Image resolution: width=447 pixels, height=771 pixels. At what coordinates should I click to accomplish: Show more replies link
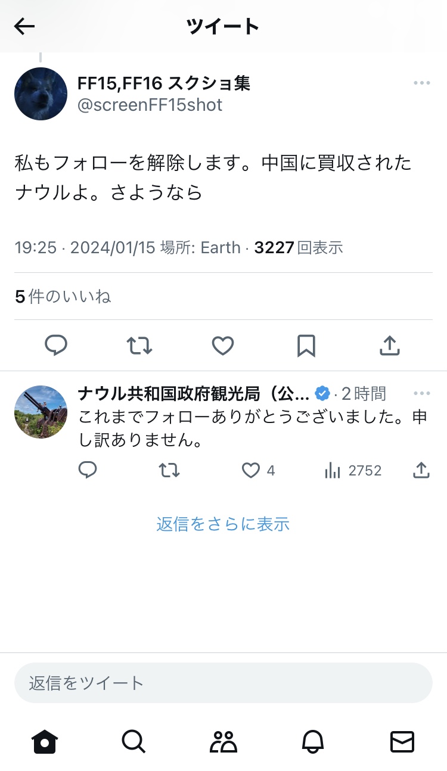pyautogui.click(x=223, y=524)
